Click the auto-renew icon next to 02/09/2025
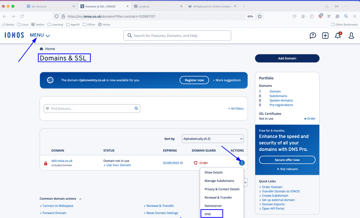This screenshot has width=360, height=218. [x=181, y=163]
